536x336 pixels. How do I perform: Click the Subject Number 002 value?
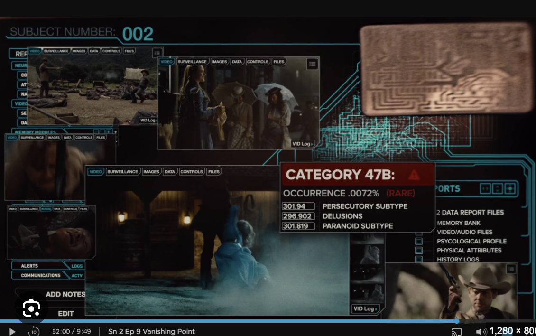138,34
